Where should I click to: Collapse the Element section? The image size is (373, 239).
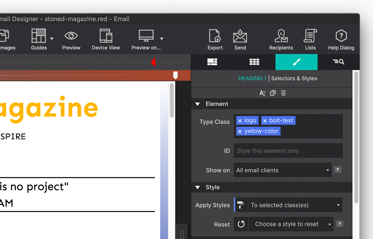[x=198, y=104]
